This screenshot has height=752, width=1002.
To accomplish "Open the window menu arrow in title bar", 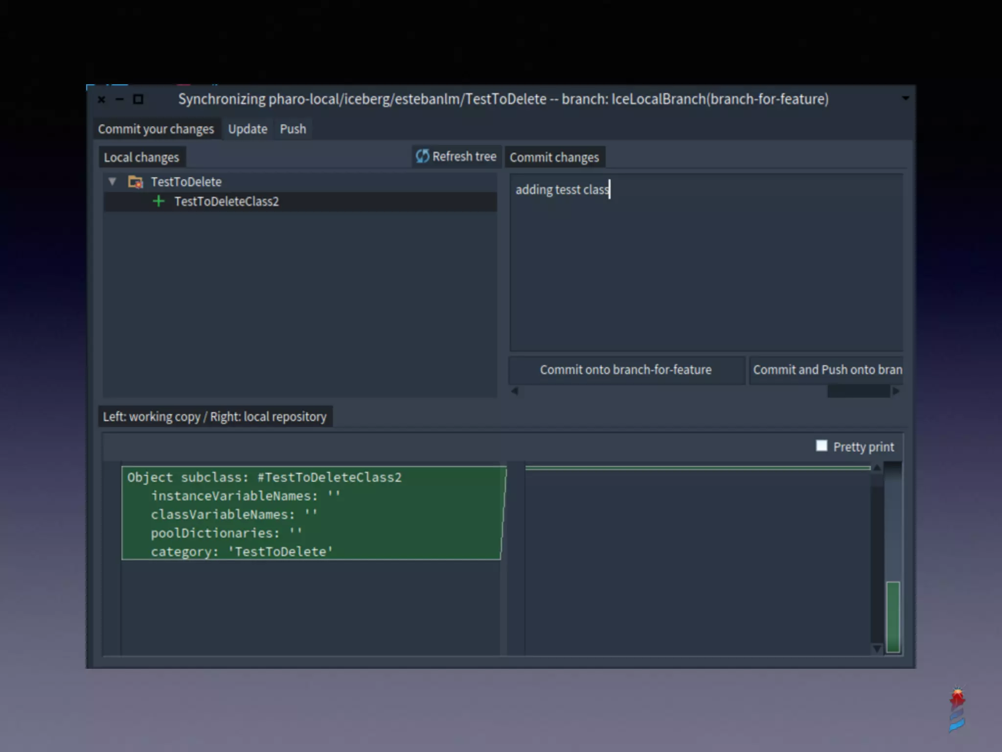I will point(906,98).
